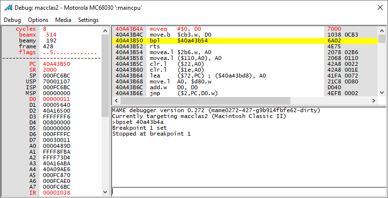Select the rts instruction at 40A43B52
The height and width of the screenshot is (198, 388).
click(x=245, y=46)
